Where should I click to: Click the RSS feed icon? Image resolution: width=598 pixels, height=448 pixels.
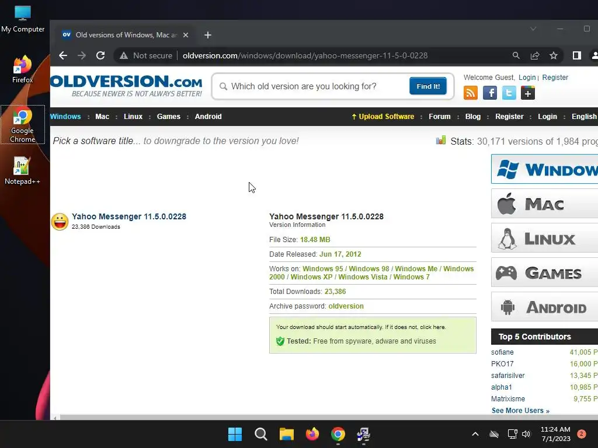click(x=471, y=93)
